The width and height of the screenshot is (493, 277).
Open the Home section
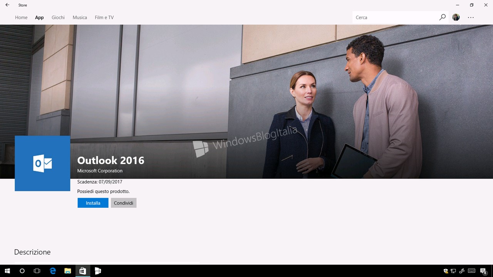pos(21,17)
